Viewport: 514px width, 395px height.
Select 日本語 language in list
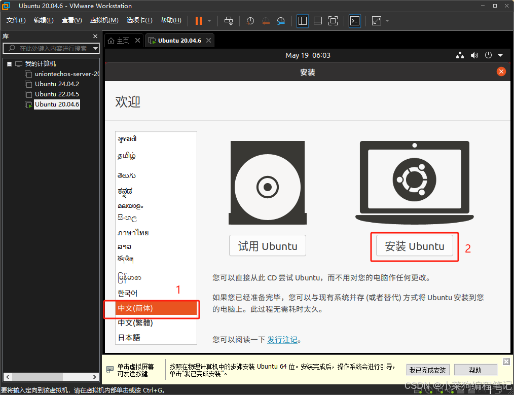point(156,337)
